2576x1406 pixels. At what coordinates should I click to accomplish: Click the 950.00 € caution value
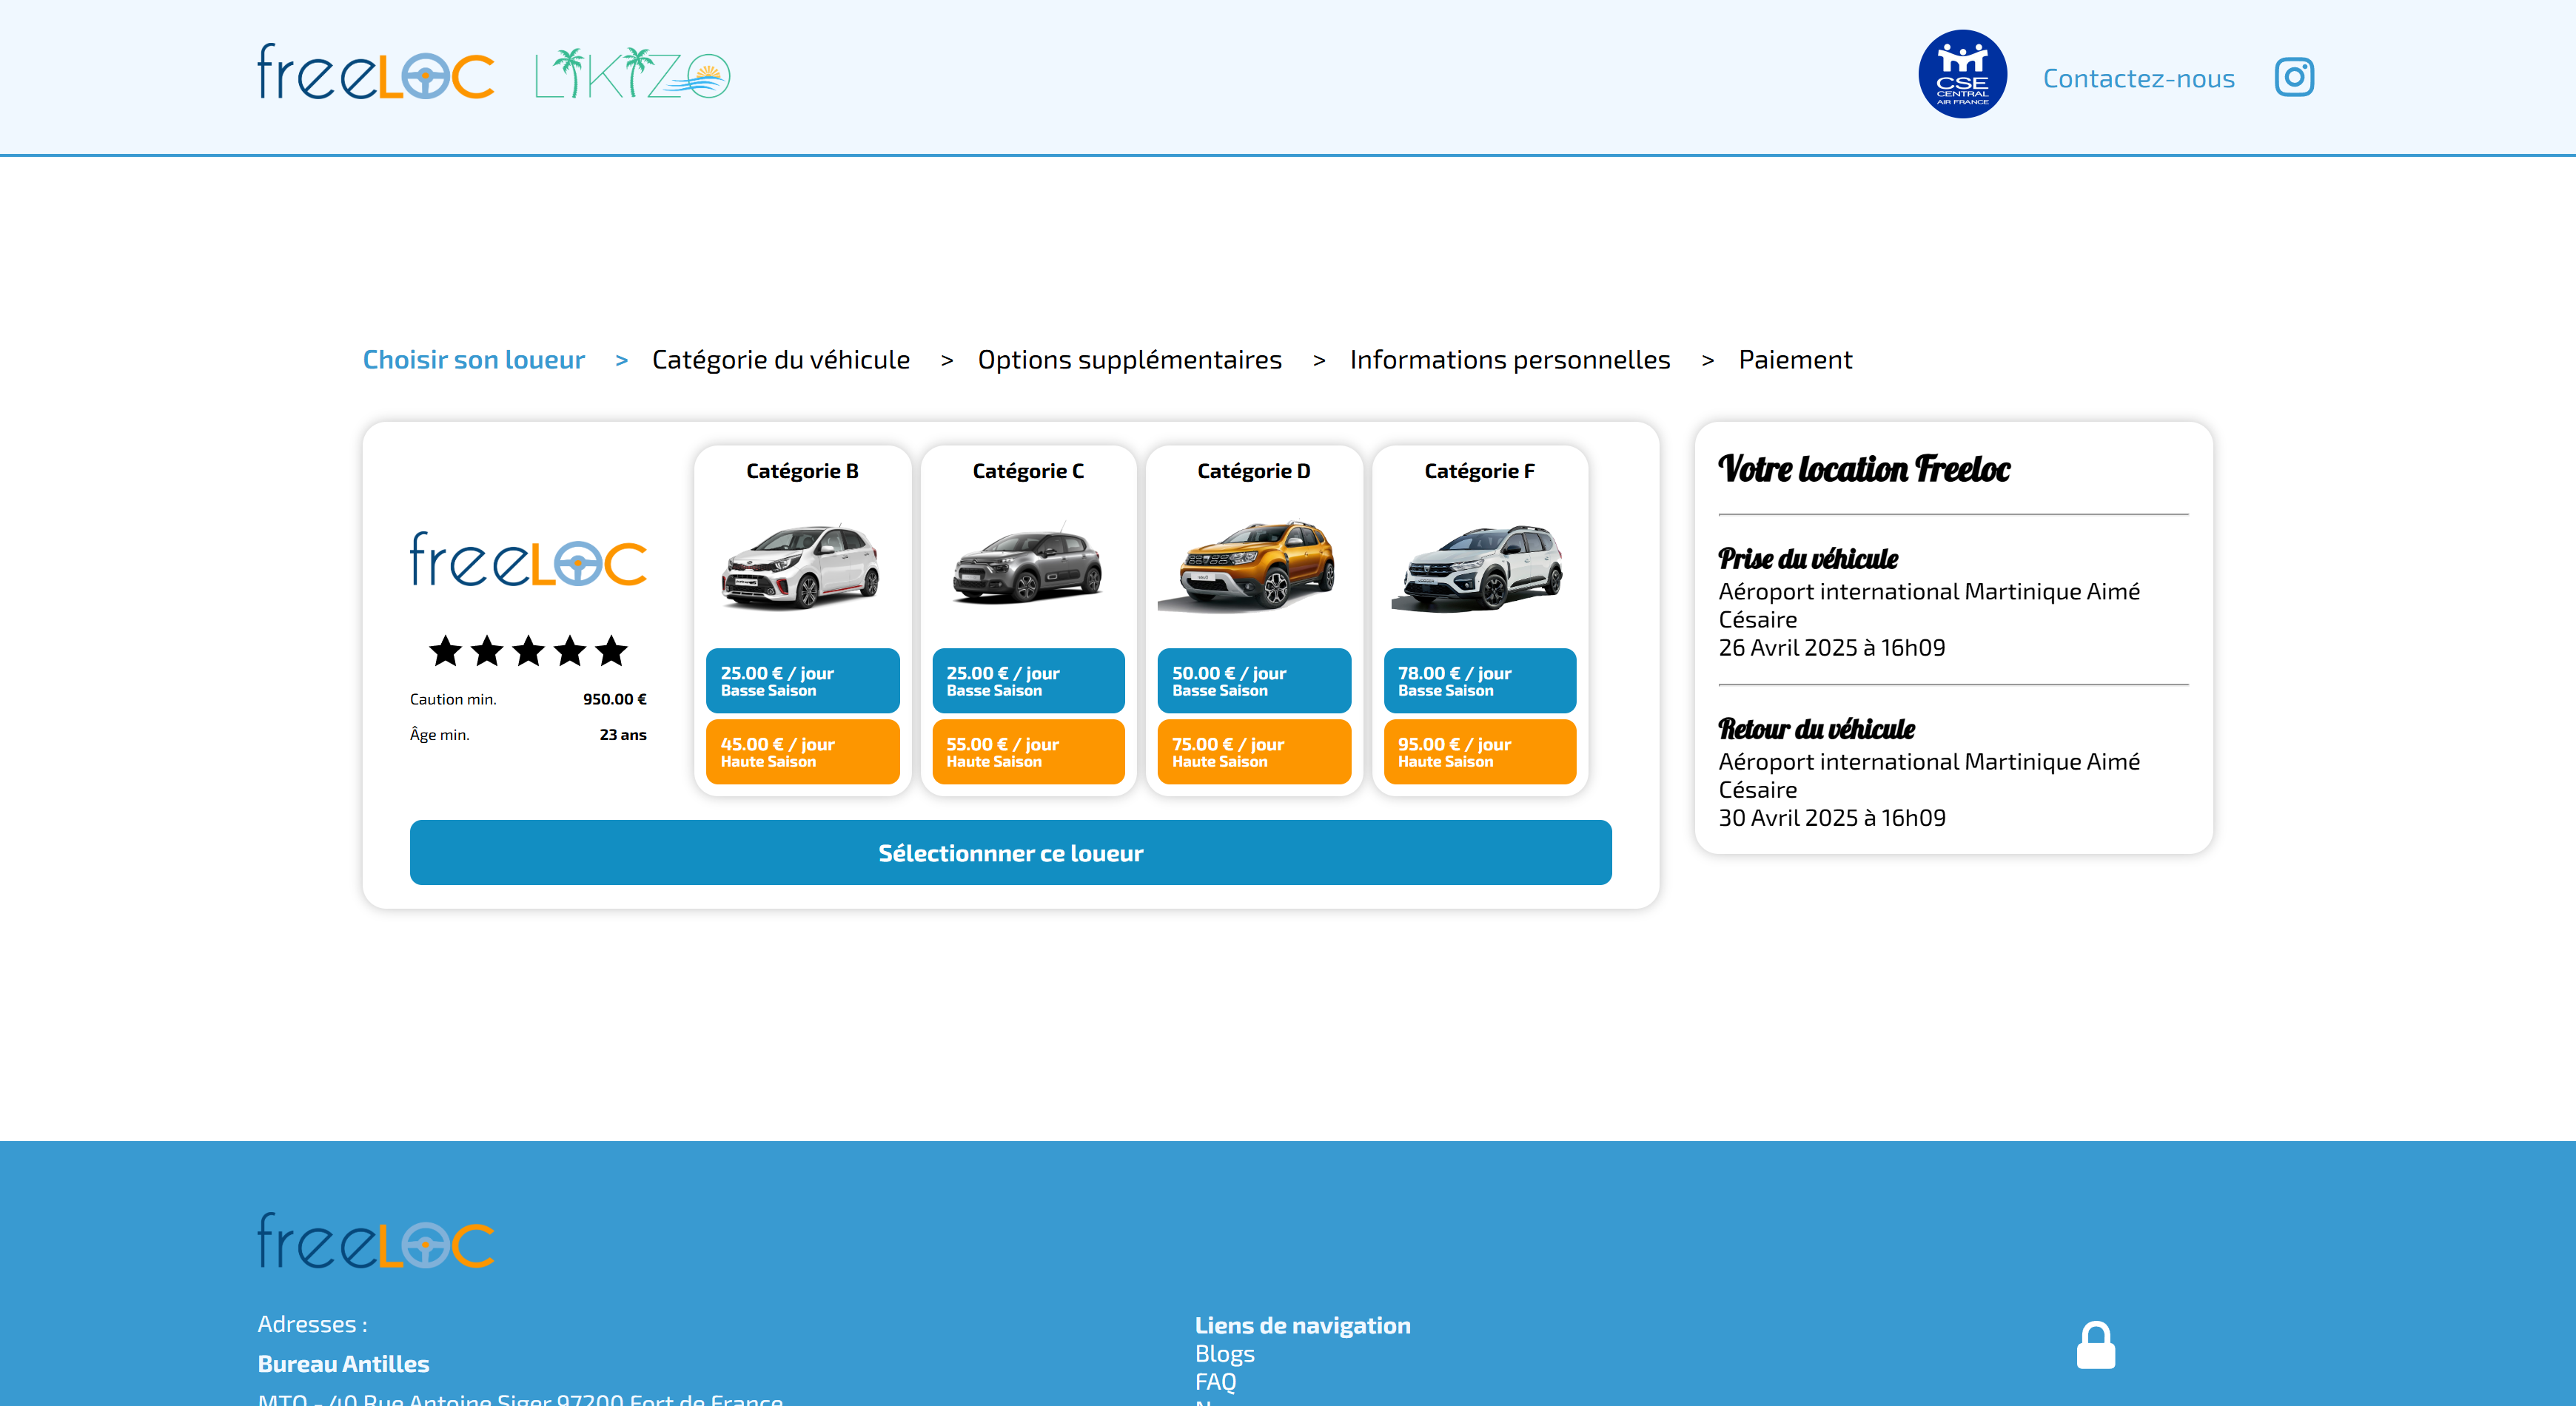615,699
